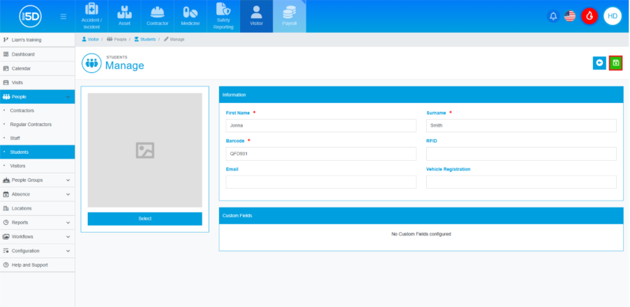The width and height of the screenshot is (630, 307).
Task: Click the US flag language icon
Action: (570, 16)
